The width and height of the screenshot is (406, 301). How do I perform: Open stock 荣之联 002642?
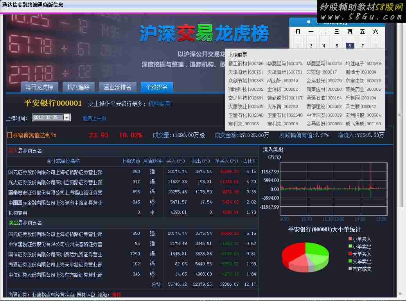tap(361, 106)
